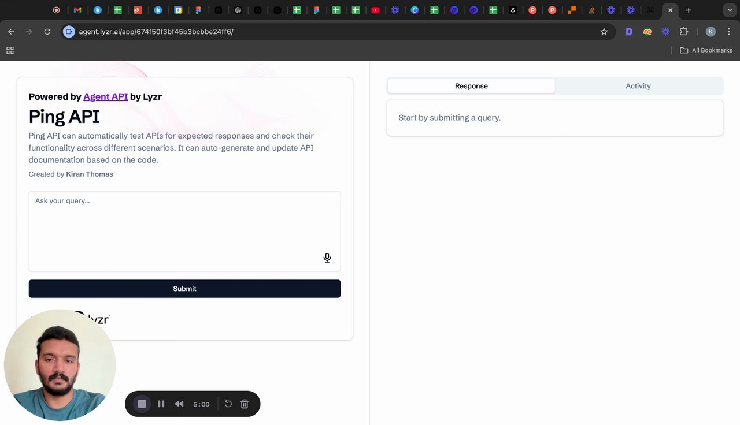This screenshot has height=425, width=740.
Task: Switch to the Google Calendar tab
Action: 178,10
